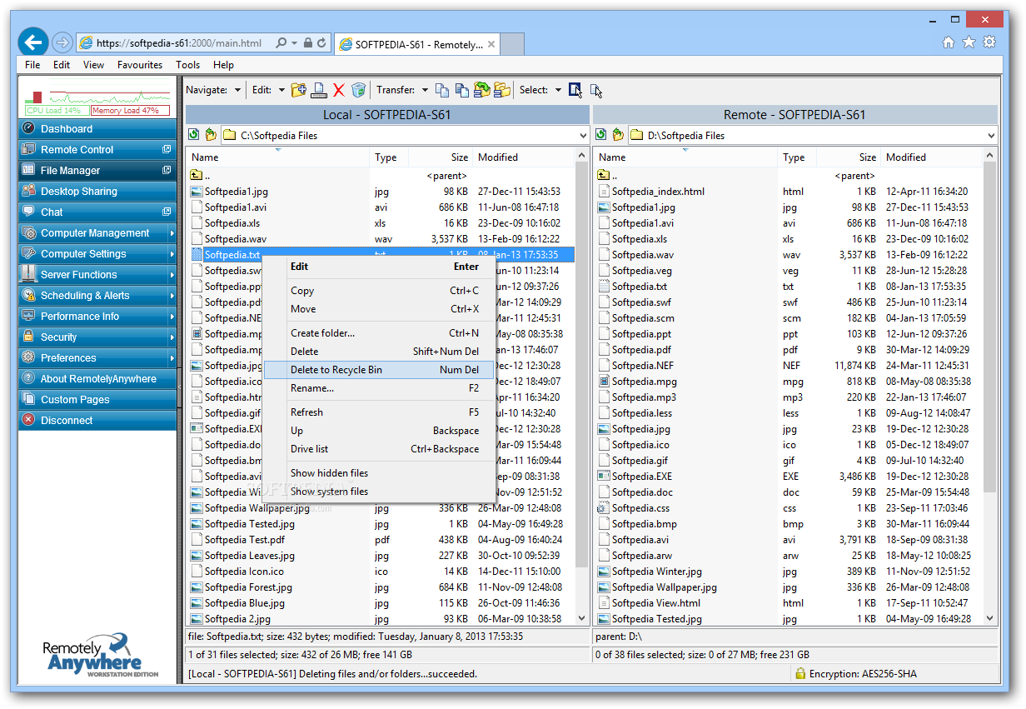This screenshot has width=1026, height=709.
Task: Click the Disconnect sidebar button
Action: (97, 421)
